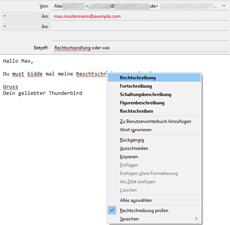Select Alles auswählen menu entry
This screenshot has height=225, width=230.
(154, 200)
